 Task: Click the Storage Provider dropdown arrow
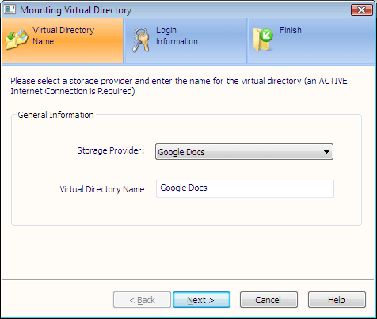(x=326, y=152)
